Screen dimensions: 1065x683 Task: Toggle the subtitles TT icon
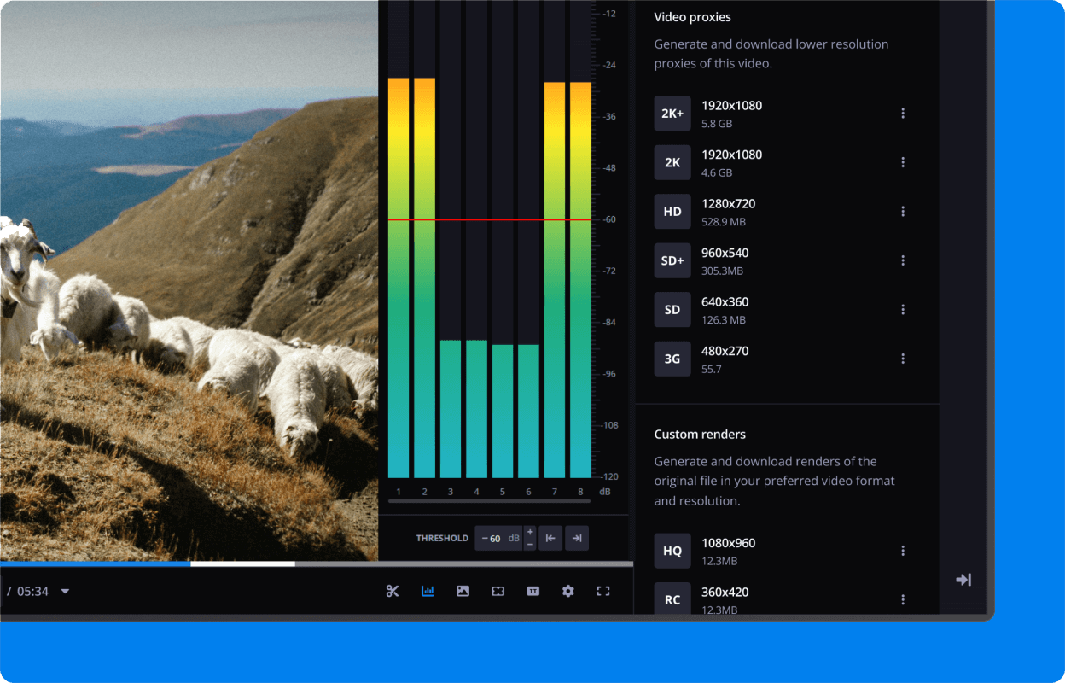pyautogui.click(x=533, y=591)
